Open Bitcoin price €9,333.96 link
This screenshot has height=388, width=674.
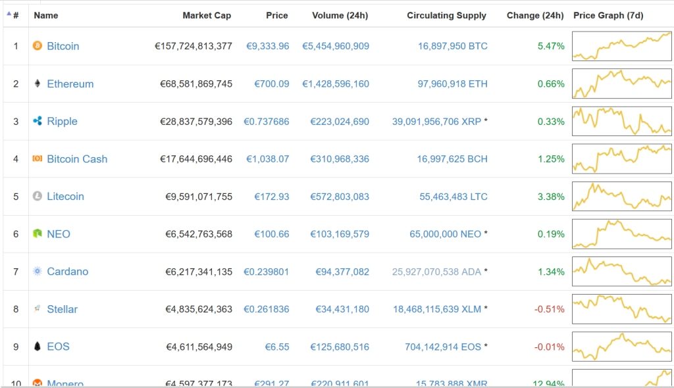[267, 46]
